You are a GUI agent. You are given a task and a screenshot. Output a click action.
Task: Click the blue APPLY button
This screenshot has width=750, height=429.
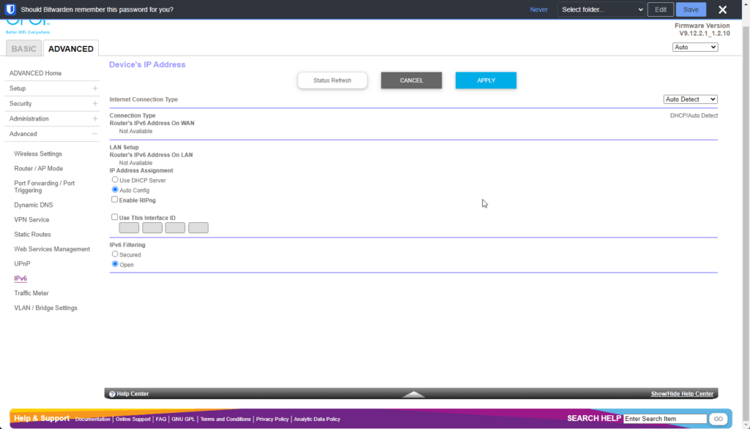[x=486, y=80]
